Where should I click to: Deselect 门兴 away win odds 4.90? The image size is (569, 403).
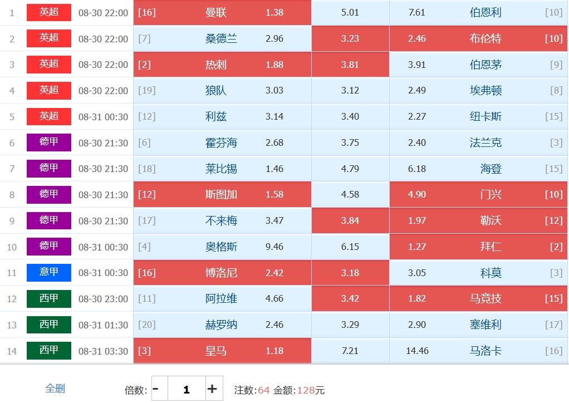tap(478, 194)
